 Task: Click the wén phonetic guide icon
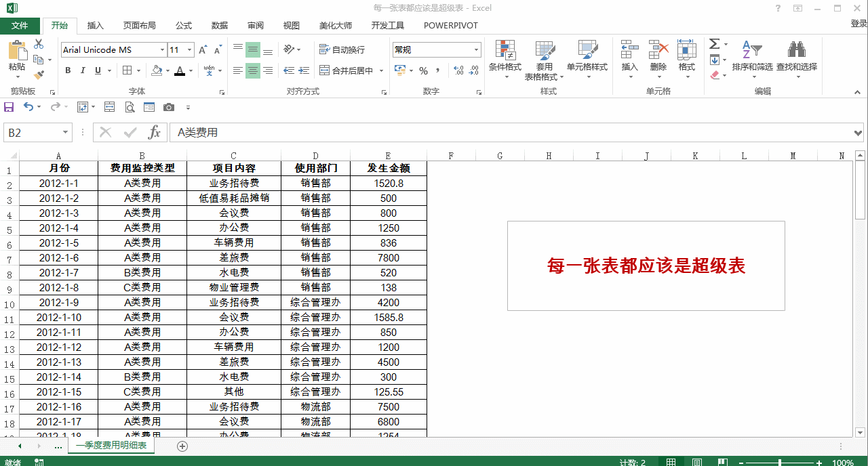(x=209, y=70)
